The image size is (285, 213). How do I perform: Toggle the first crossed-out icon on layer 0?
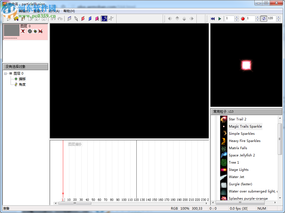tap(23, 31)
